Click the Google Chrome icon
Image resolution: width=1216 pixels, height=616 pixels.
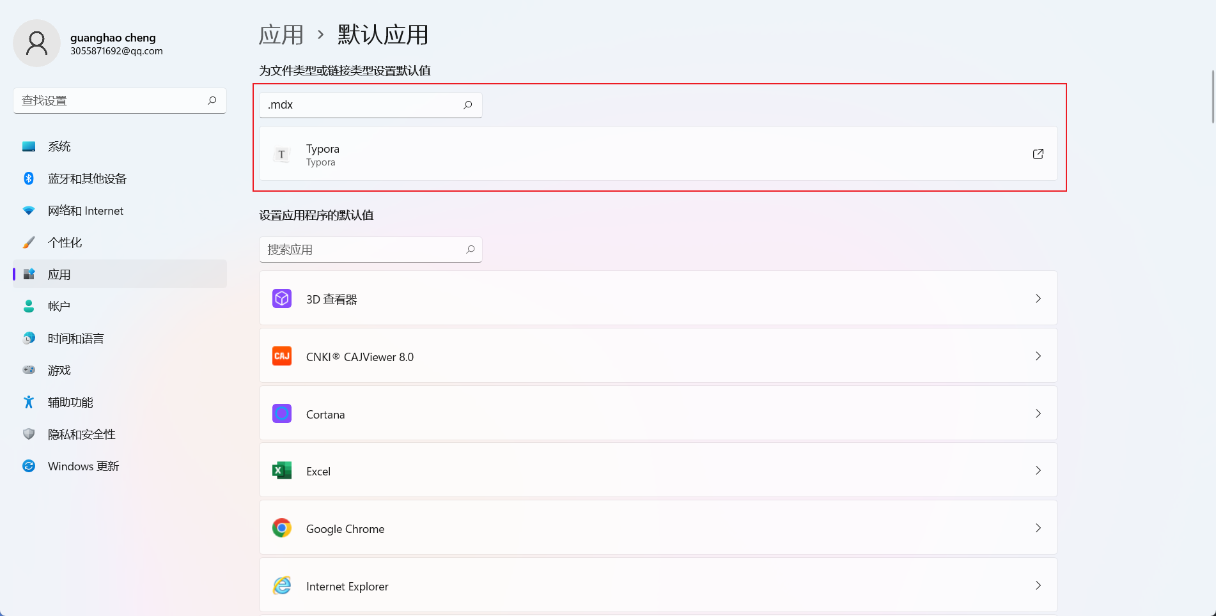[x=282, y=528]
